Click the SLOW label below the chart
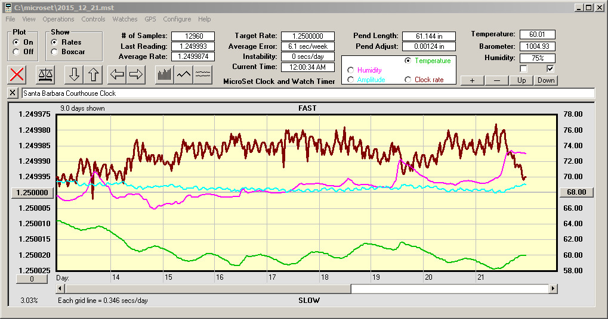608x319 pixels. pyautogui.click(x=309, y=301)
